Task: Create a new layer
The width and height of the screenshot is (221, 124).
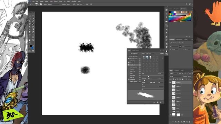Action: pos(187,122)
